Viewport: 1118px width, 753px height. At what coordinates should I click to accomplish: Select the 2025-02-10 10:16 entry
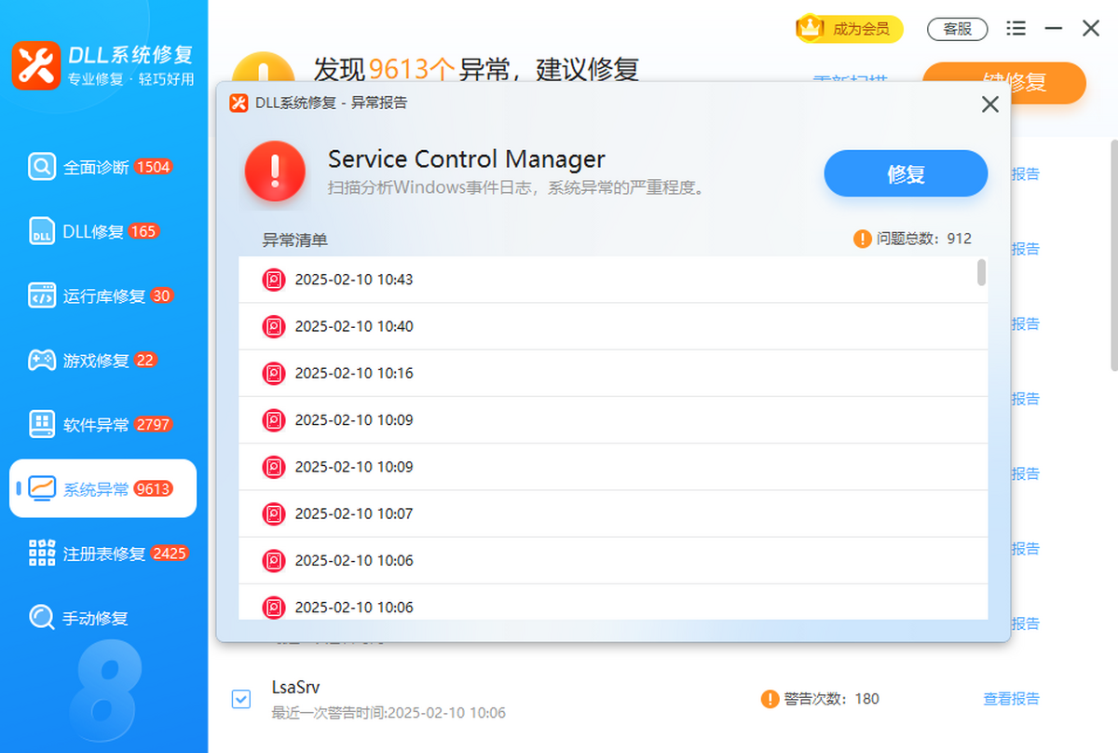(x=613, y=373)
